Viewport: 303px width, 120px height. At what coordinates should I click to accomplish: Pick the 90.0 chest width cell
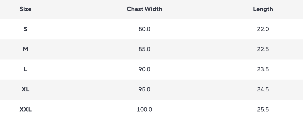point(144,69)
